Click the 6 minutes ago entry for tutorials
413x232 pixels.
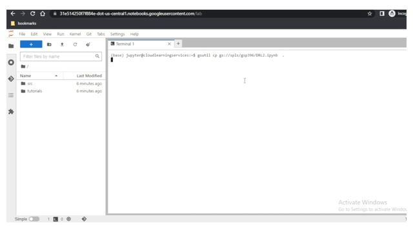89,91
